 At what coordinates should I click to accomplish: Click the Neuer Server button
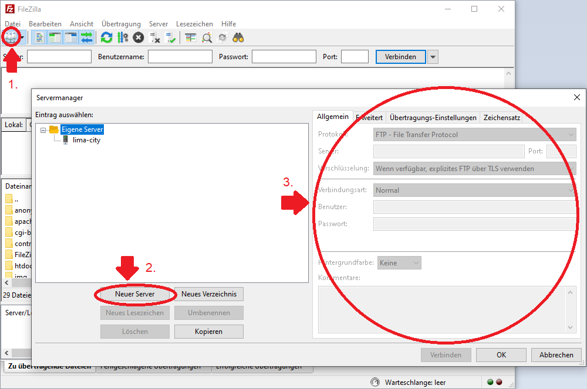pos(134,294)
